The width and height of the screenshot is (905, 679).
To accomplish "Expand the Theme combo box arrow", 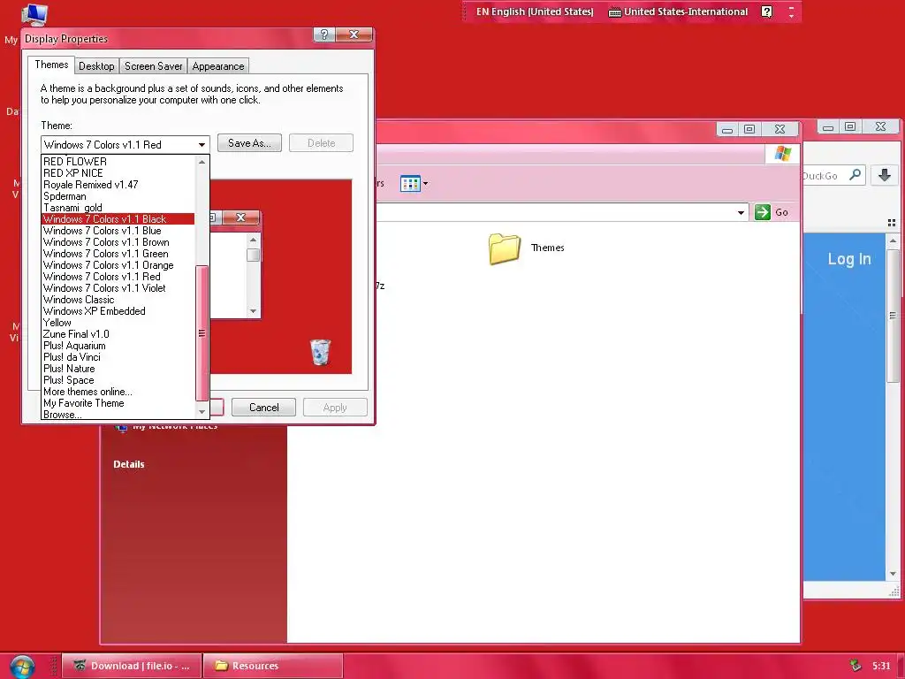I will coord(202,145).
